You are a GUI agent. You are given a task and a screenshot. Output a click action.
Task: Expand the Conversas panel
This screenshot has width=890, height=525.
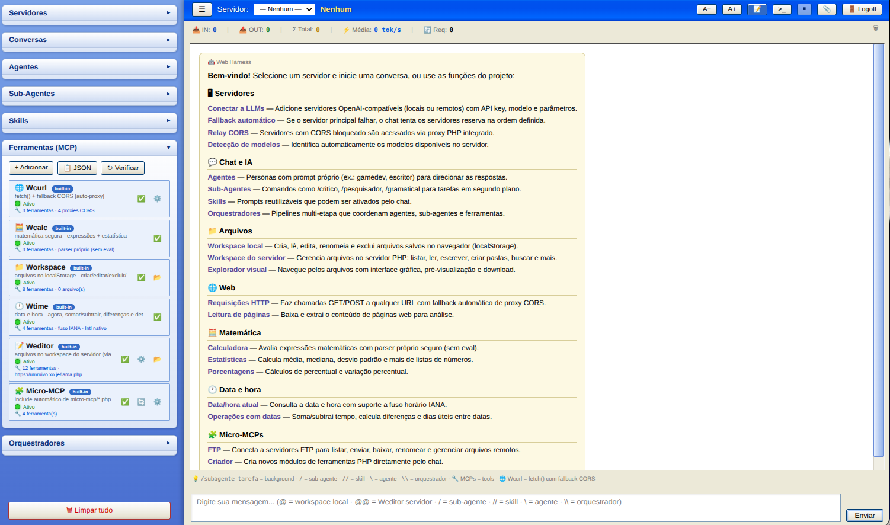point(89,40)
